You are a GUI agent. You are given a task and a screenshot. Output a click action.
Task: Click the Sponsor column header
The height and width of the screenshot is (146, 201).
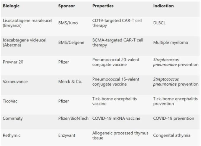click(67, 6)
